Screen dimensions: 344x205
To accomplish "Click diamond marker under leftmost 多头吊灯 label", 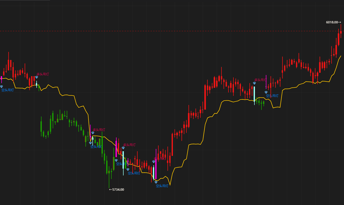I will click(36, 77).
